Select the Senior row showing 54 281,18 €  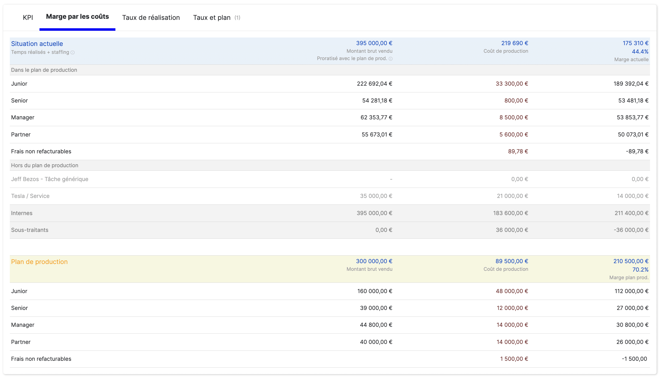[330, 101]
